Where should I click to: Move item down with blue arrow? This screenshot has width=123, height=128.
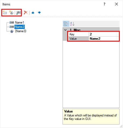point(39,13)
